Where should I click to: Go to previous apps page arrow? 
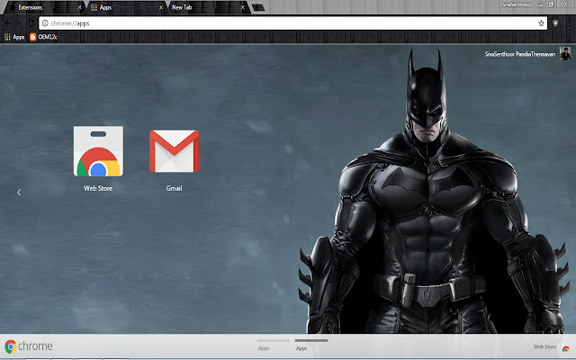coord(19,192)
